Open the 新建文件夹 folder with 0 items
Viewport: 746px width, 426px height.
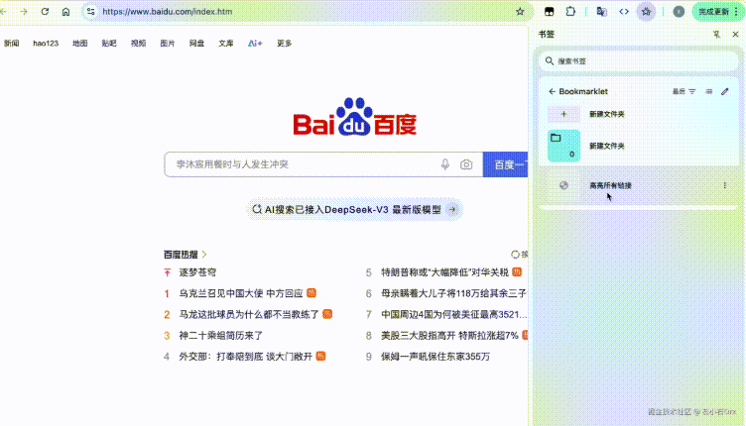[639, 146]
